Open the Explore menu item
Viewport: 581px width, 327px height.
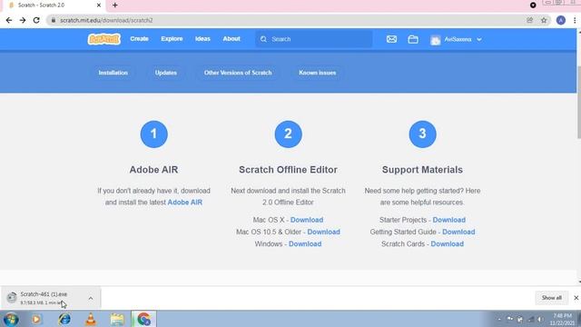[172, 38]
